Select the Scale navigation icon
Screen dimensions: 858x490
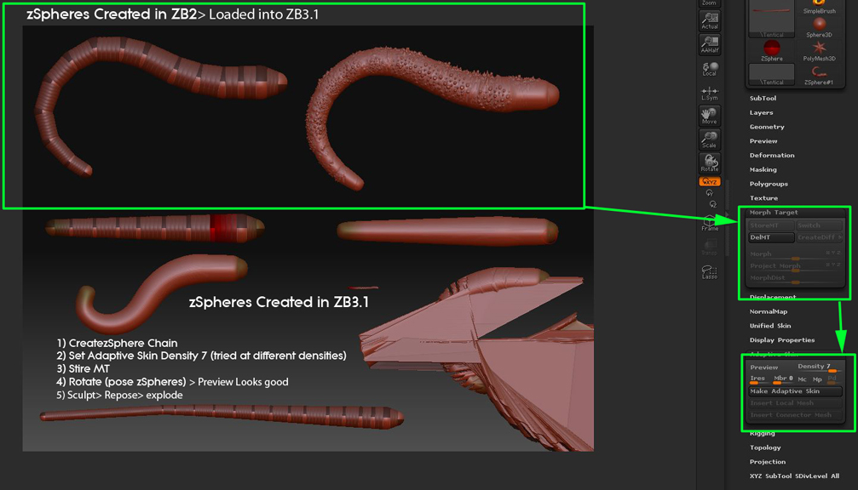(710, 140)
